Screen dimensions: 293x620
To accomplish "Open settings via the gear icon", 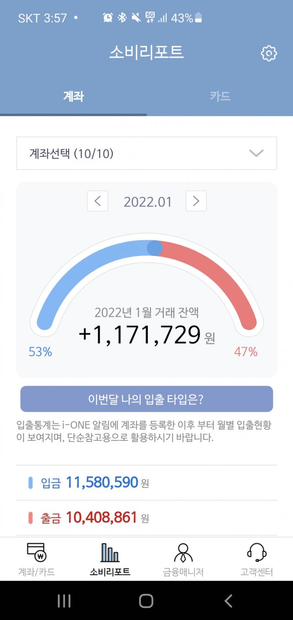I will coord(269,54).
